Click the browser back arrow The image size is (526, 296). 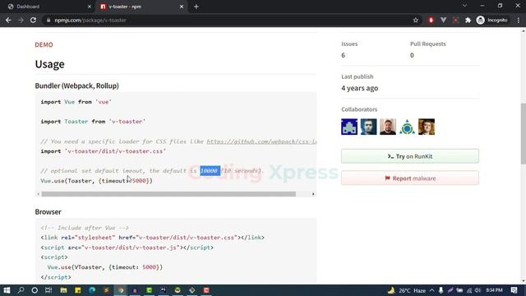point(8,20)
